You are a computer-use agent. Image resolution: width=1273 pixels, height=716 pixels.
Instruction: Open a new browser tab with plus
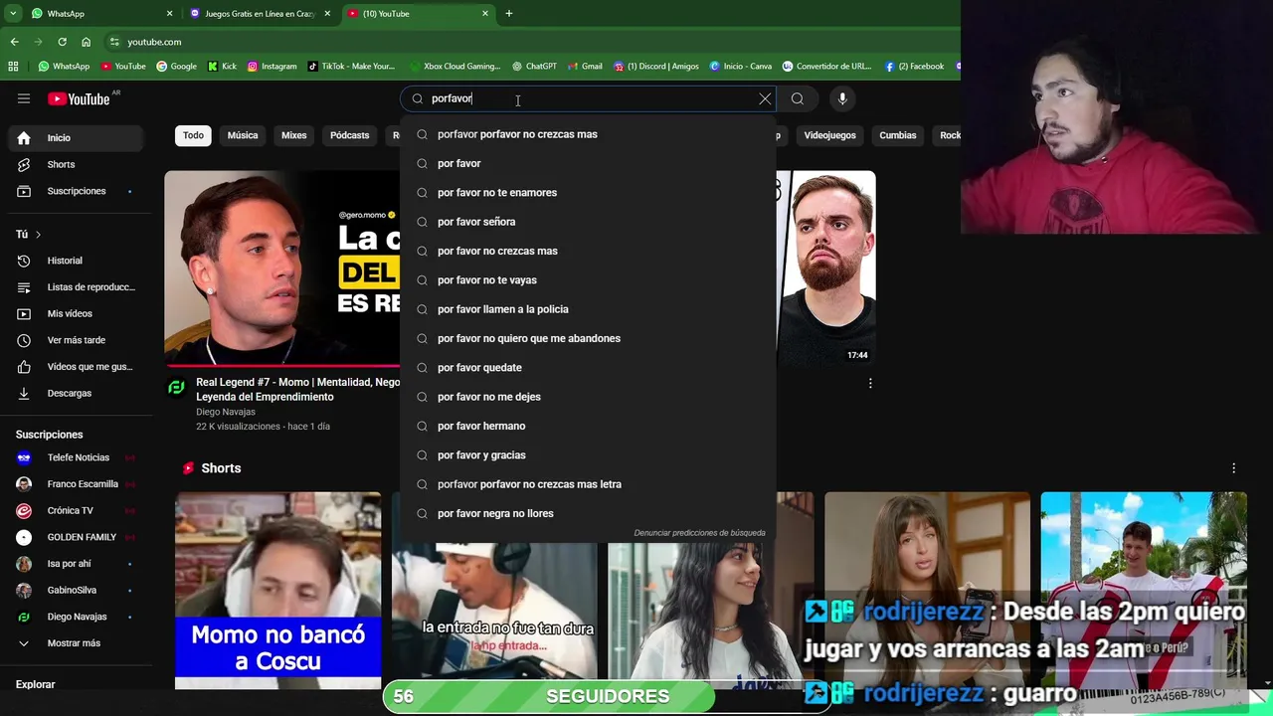509,14
